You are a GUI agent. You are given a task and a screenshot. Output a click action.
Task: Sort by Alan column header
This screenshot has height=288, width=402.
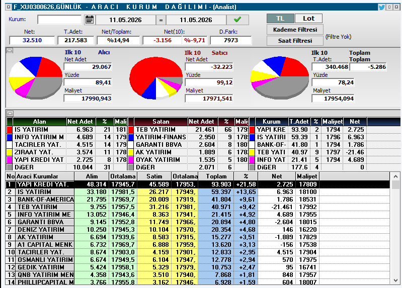click(x=39, y=122)
